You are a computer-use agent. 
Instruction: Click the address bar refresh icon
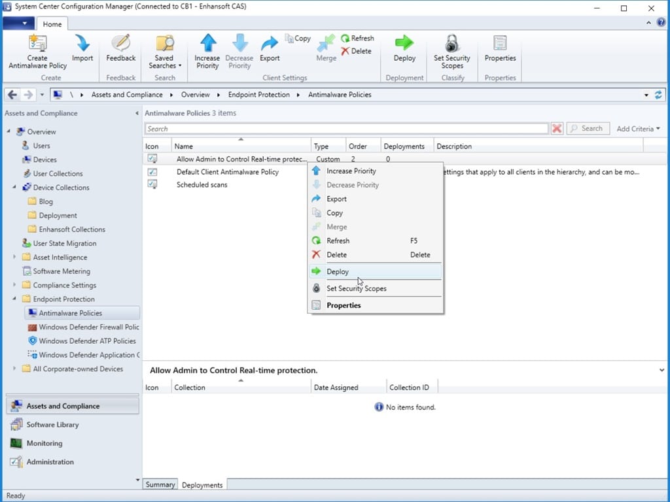click(x=658, y=95)
